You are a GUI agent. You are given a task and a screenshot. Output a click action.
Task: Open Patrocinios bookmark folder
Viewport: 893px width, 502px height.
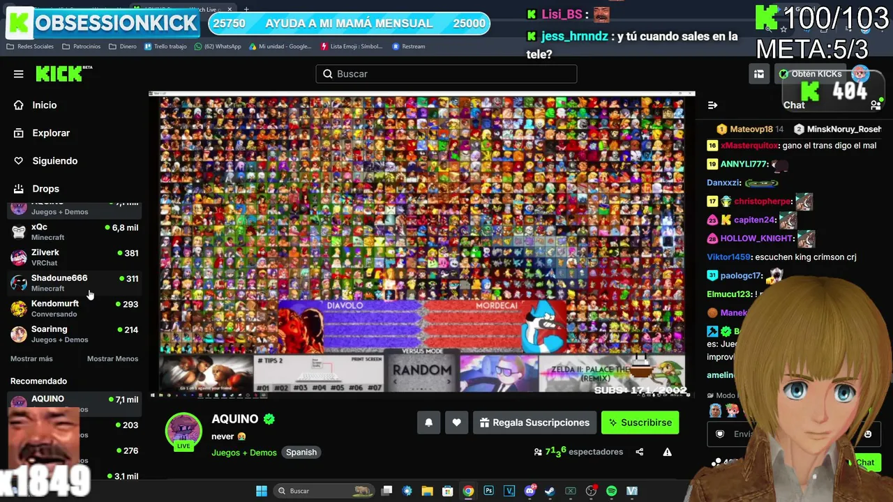81,47
